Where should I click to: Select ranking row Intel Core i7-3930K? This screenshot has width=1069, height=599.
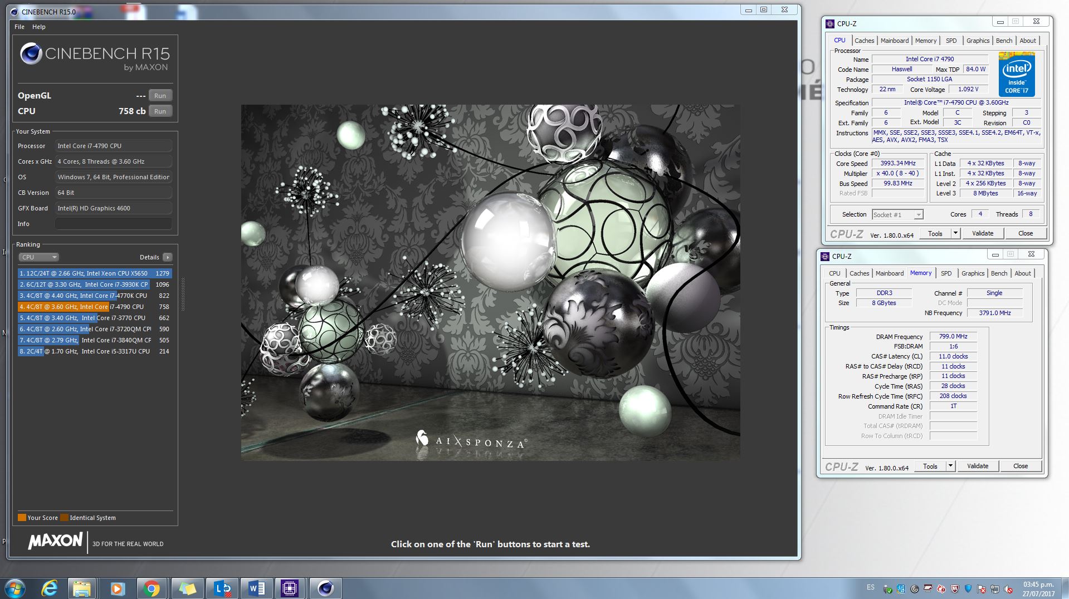pyautogui.click(x=95, y=284)
